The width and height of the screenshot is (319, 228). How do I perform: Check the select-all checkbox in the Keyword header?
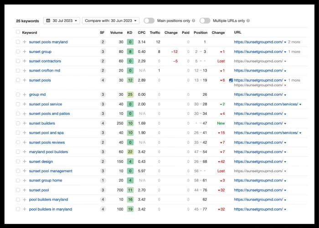(x=18, y=32)
